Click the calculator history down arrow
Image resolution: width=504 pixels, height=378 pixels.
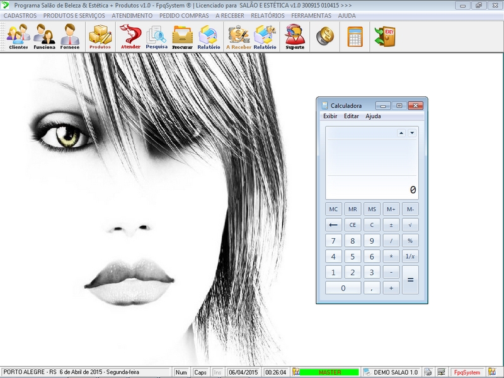[412, 133]
